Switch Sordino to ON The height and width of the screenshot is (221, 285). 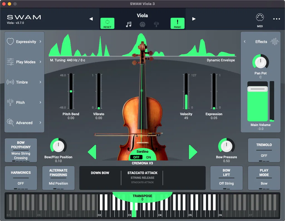tap(148, 157)
